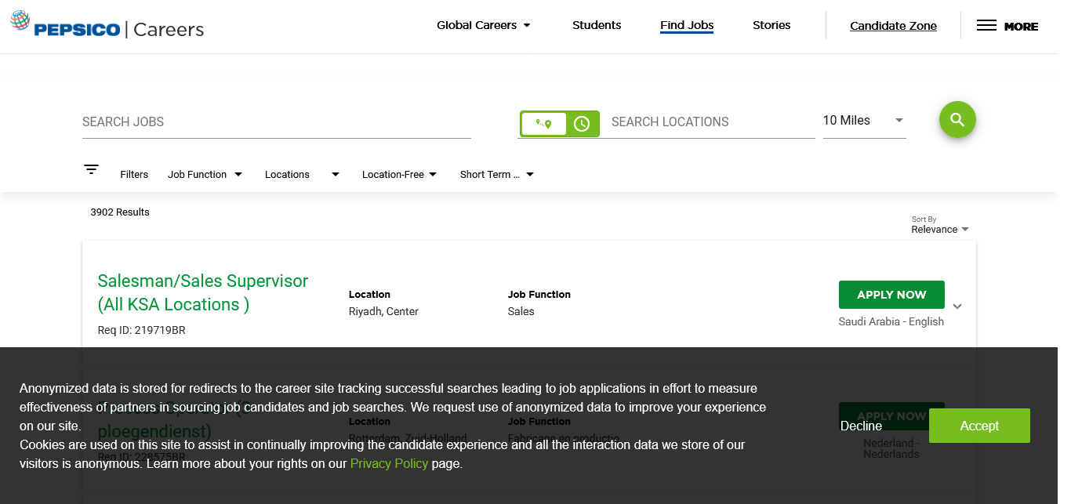
Task: Go to the Students page
Action: click(597, 25)
